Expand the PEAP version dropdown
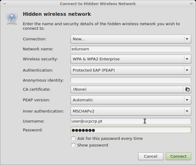This screenshot has width=196, height=165. (131, 100)
